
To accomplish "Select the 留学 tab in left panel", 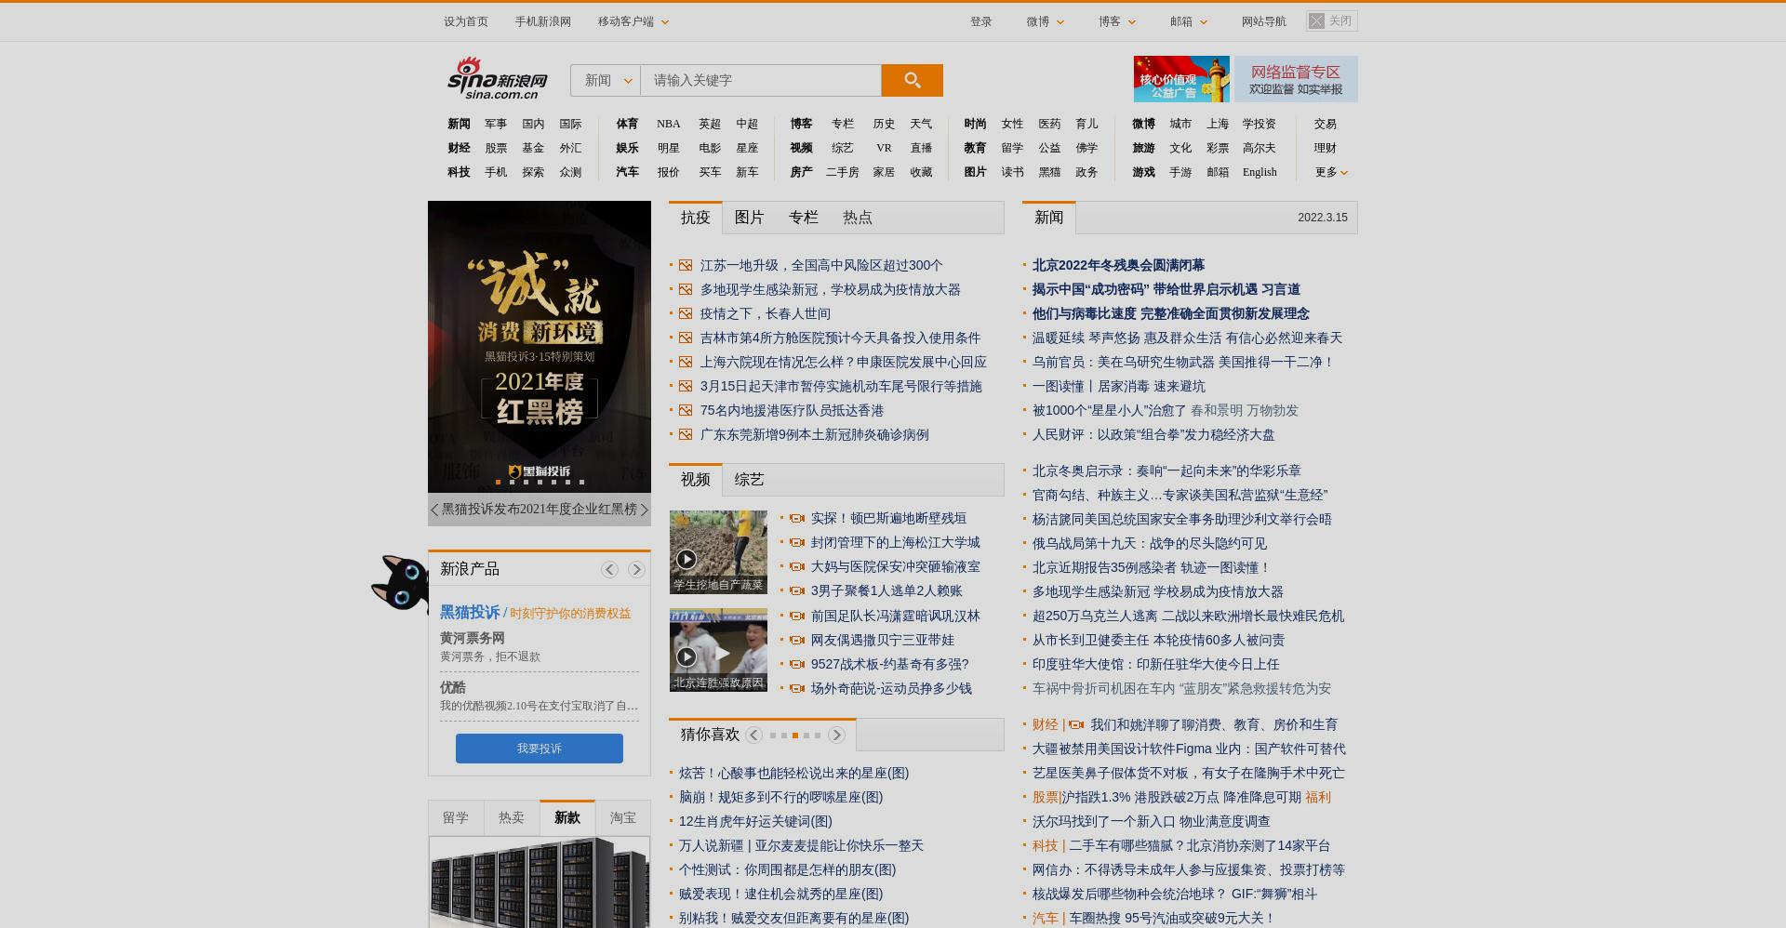I will coord(456,817).
